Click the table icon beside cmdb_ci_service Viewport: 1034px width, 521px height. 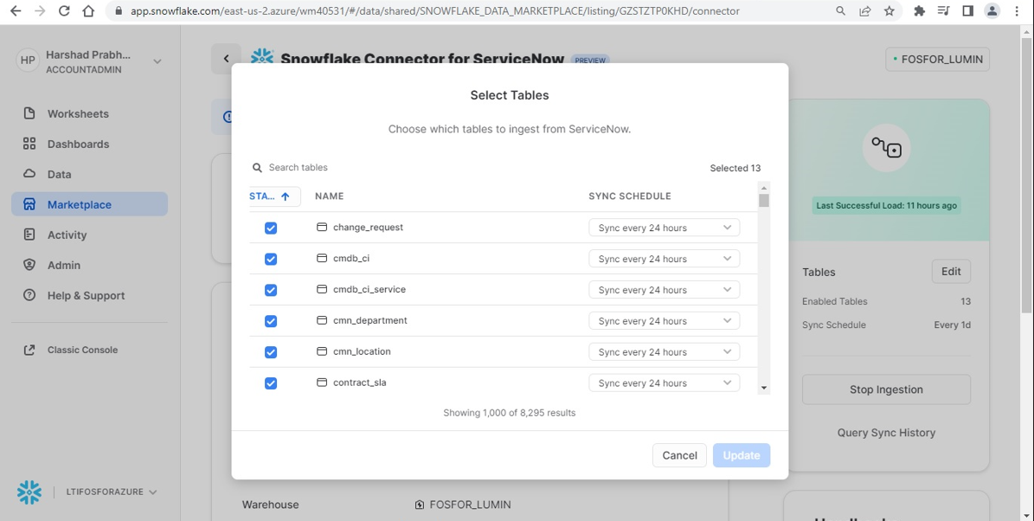[x=322, y=289]
